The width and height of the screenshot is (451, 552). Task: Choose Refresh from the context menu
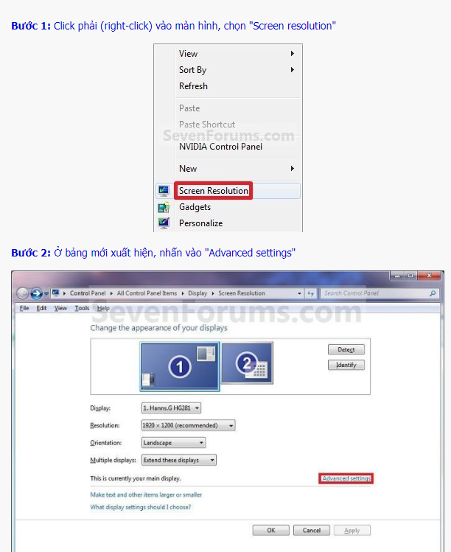click(194, 86)
